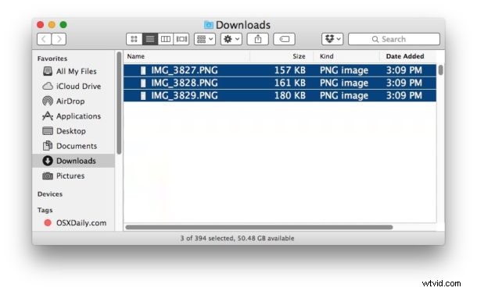Screen dimensions: 477x291
Task: Click the PNG image kind of IMG_3828.PNG
Action: (344, 83)
